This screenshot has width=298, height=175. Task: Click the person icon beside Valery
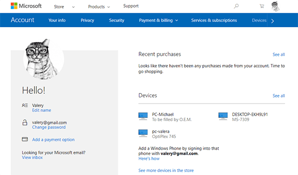pyautogui.click(x=25, y=105)
